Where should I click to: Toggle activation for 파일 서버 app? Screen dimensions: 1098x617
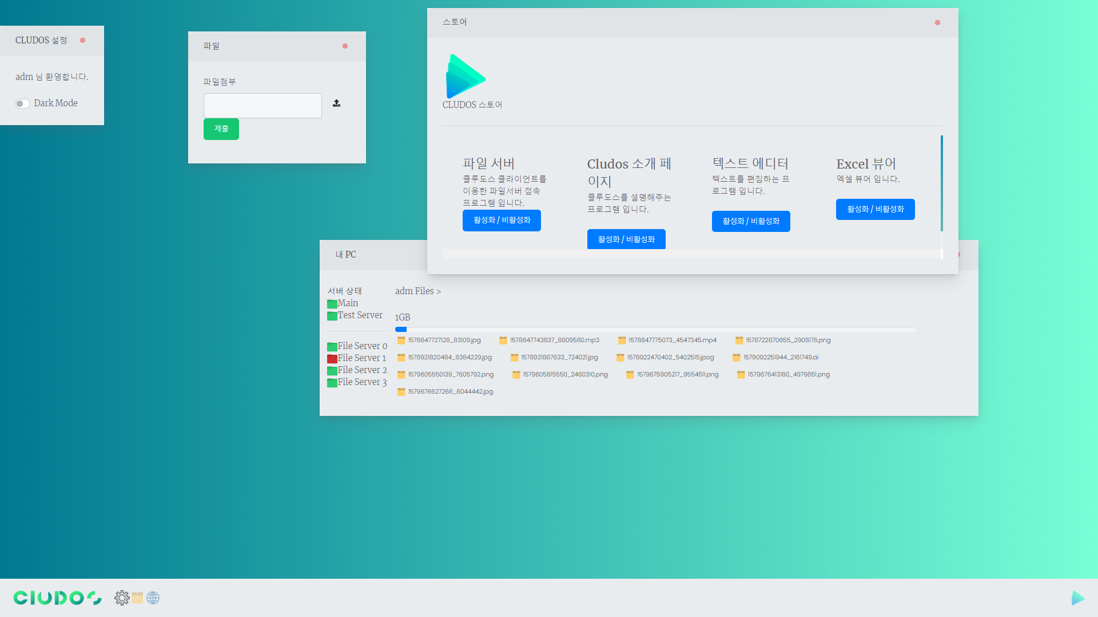(x=502, y=221)
